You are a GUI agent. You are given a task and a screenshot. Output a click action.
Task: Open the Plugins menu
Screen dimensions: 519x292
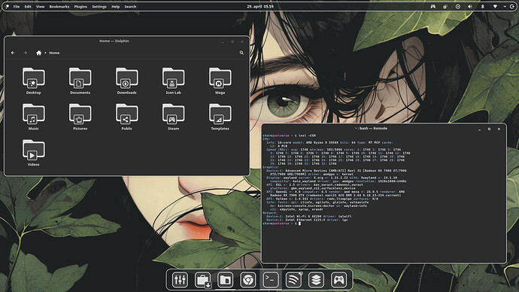coord(80,6)
